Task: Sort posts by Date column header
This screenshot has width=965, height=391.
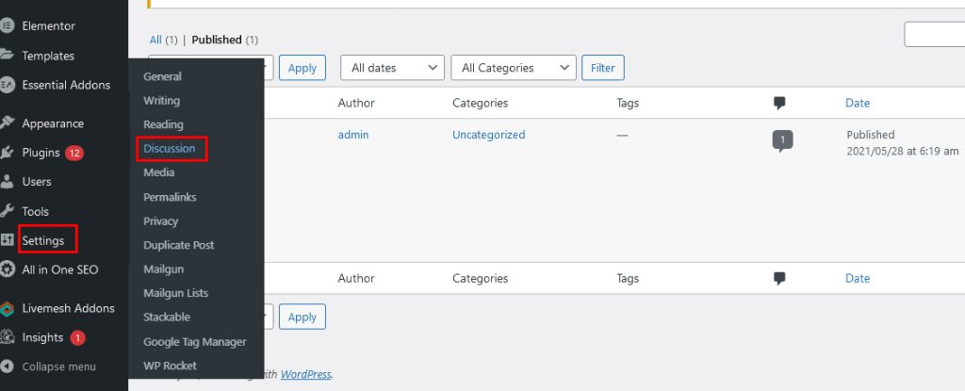Action: click(x=858, y=103)
